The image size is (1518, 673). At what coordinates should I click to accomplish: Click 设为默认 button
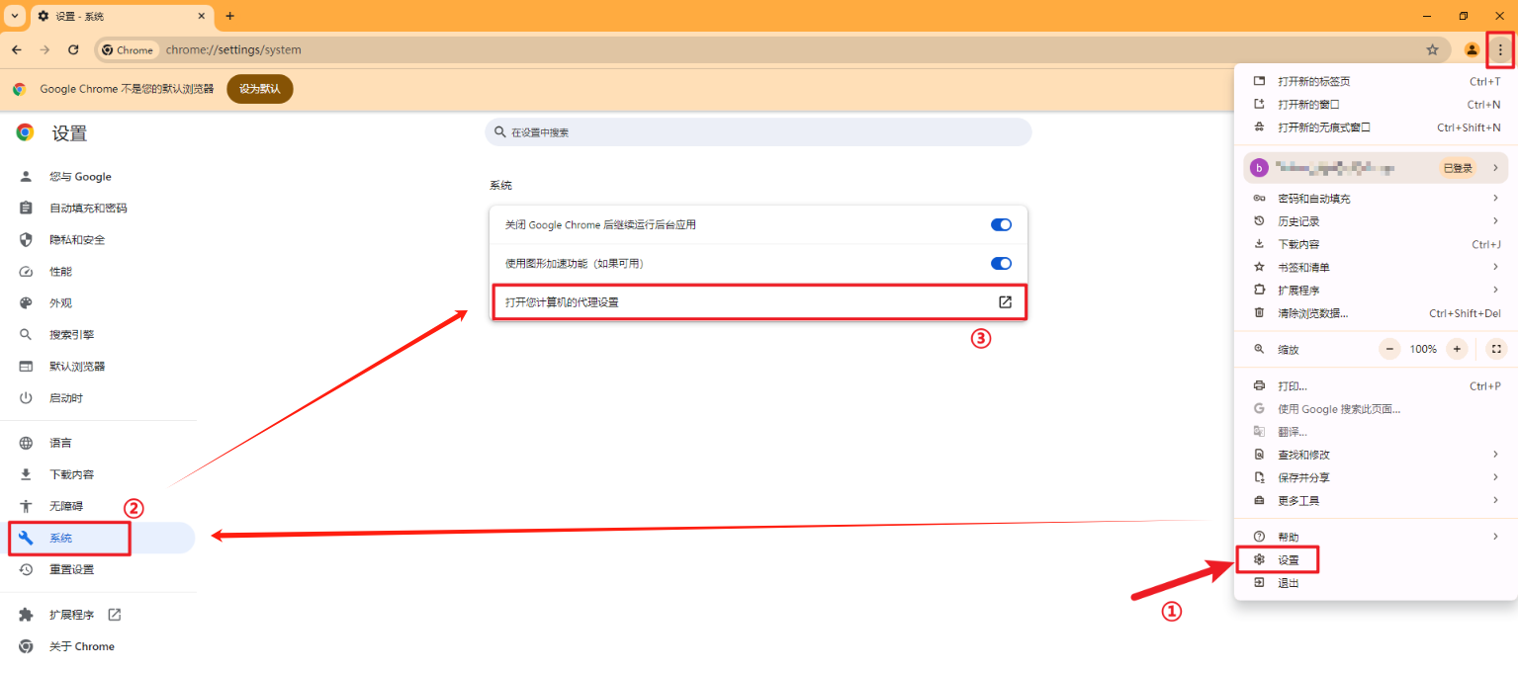click(260, 89)
